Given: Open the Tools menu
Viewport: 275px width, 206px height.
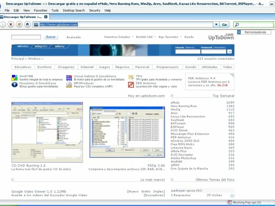Looking at the screenshot, I should (x=55, y=11).
